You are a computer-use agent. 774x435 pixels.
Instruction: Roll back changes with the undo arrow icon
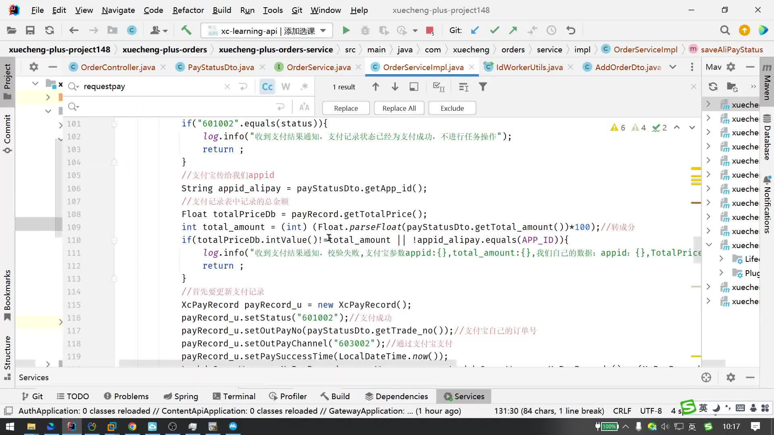[571, 30]
